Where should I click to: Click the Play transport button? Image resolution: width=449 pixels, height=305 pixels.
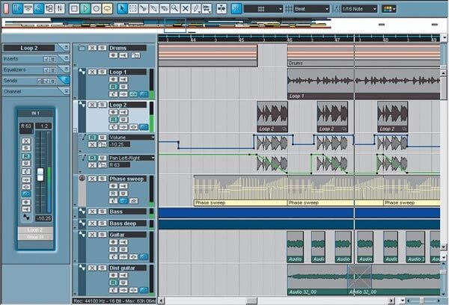tap(85, 8)
